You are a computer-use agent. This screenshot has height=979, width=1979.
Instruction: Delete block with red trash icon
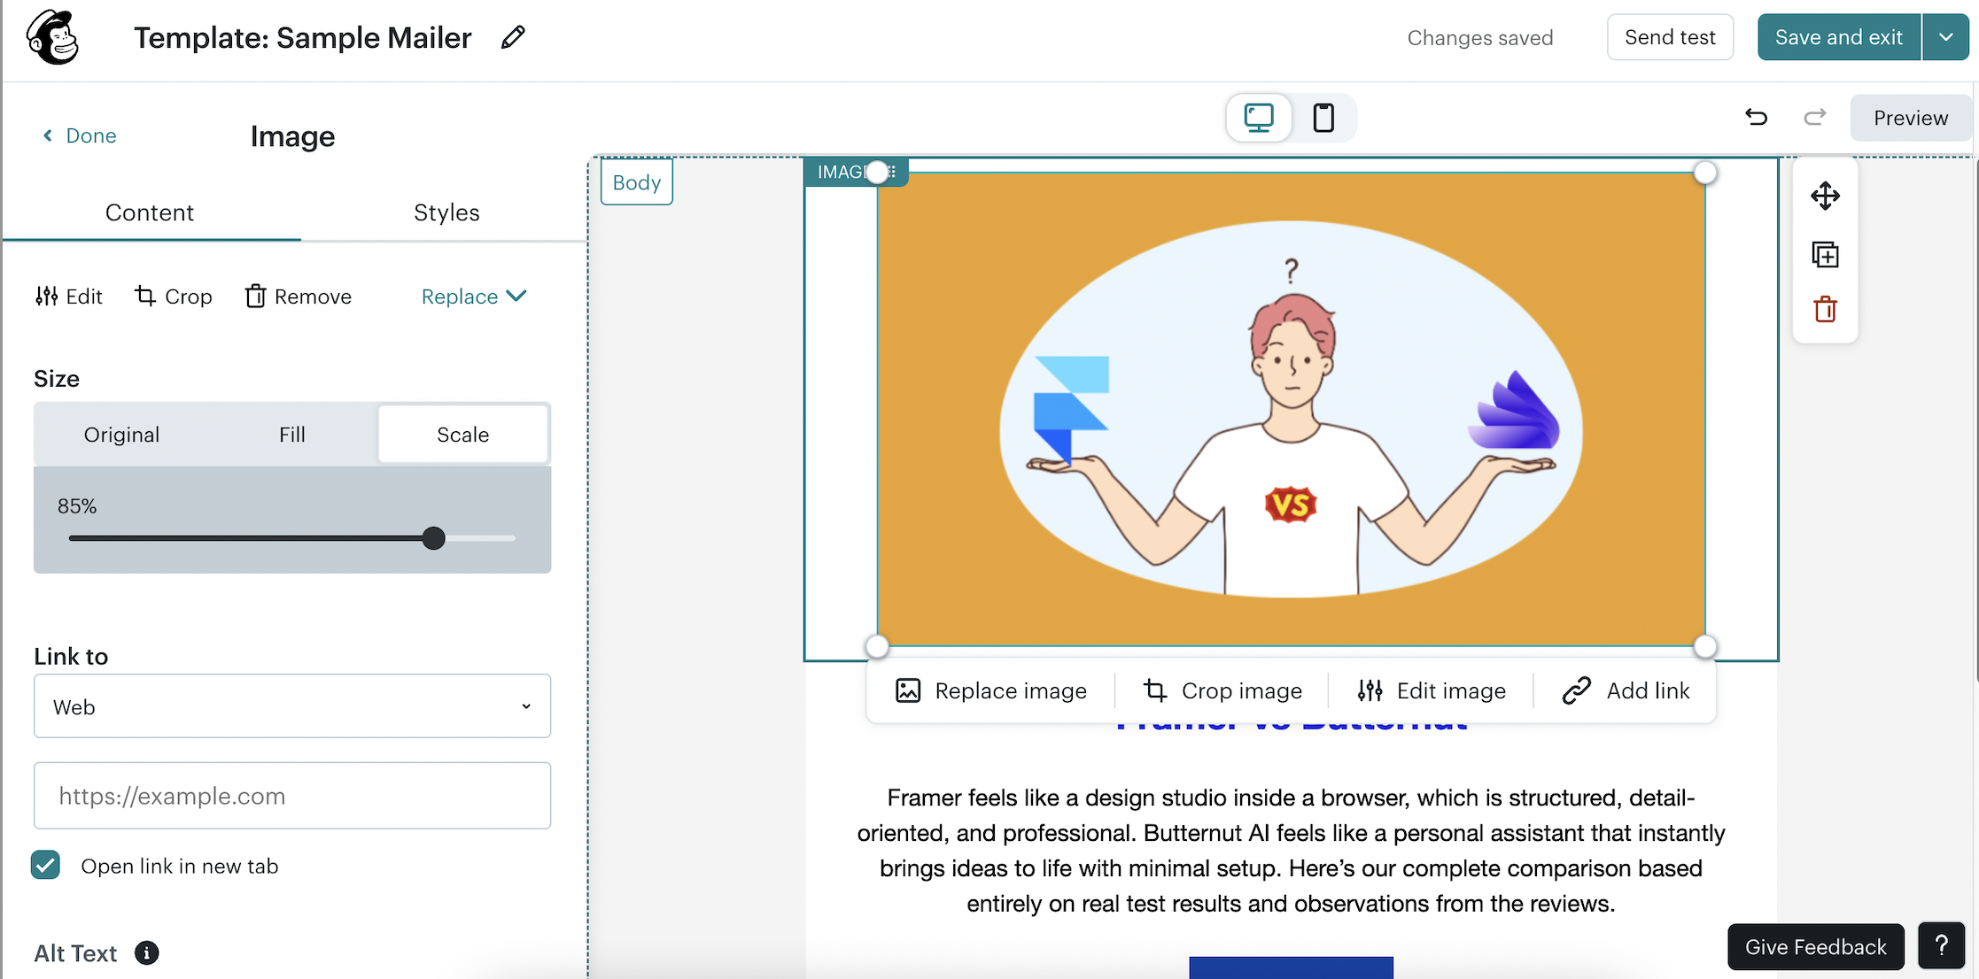(1825, 310)
